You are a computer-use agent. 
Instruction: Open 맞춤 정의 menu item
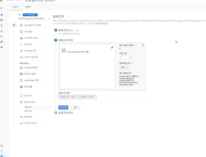tap(28, 117)
